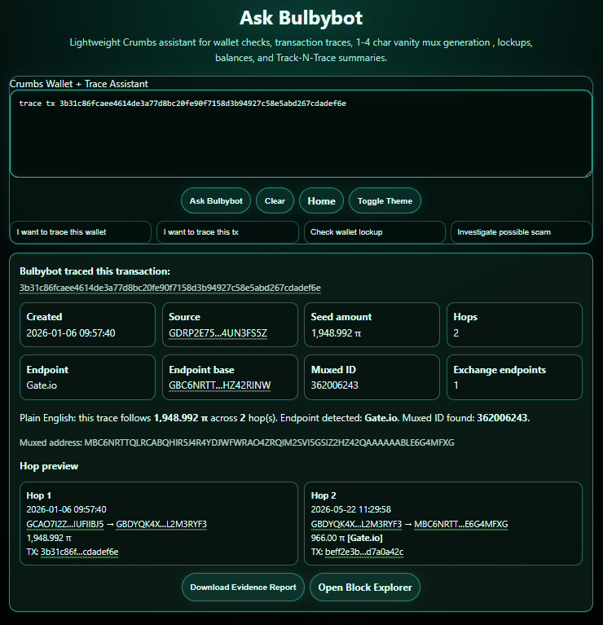This screenshot has width=603, height=625.
Task: Click the 'Hop preview' heading
Action: click(x=49, y=466)
